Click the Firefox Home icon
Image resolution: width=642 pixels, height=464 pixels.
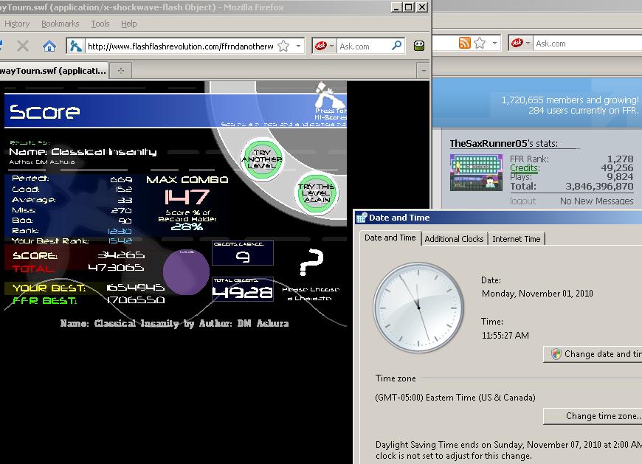[49, 46]
